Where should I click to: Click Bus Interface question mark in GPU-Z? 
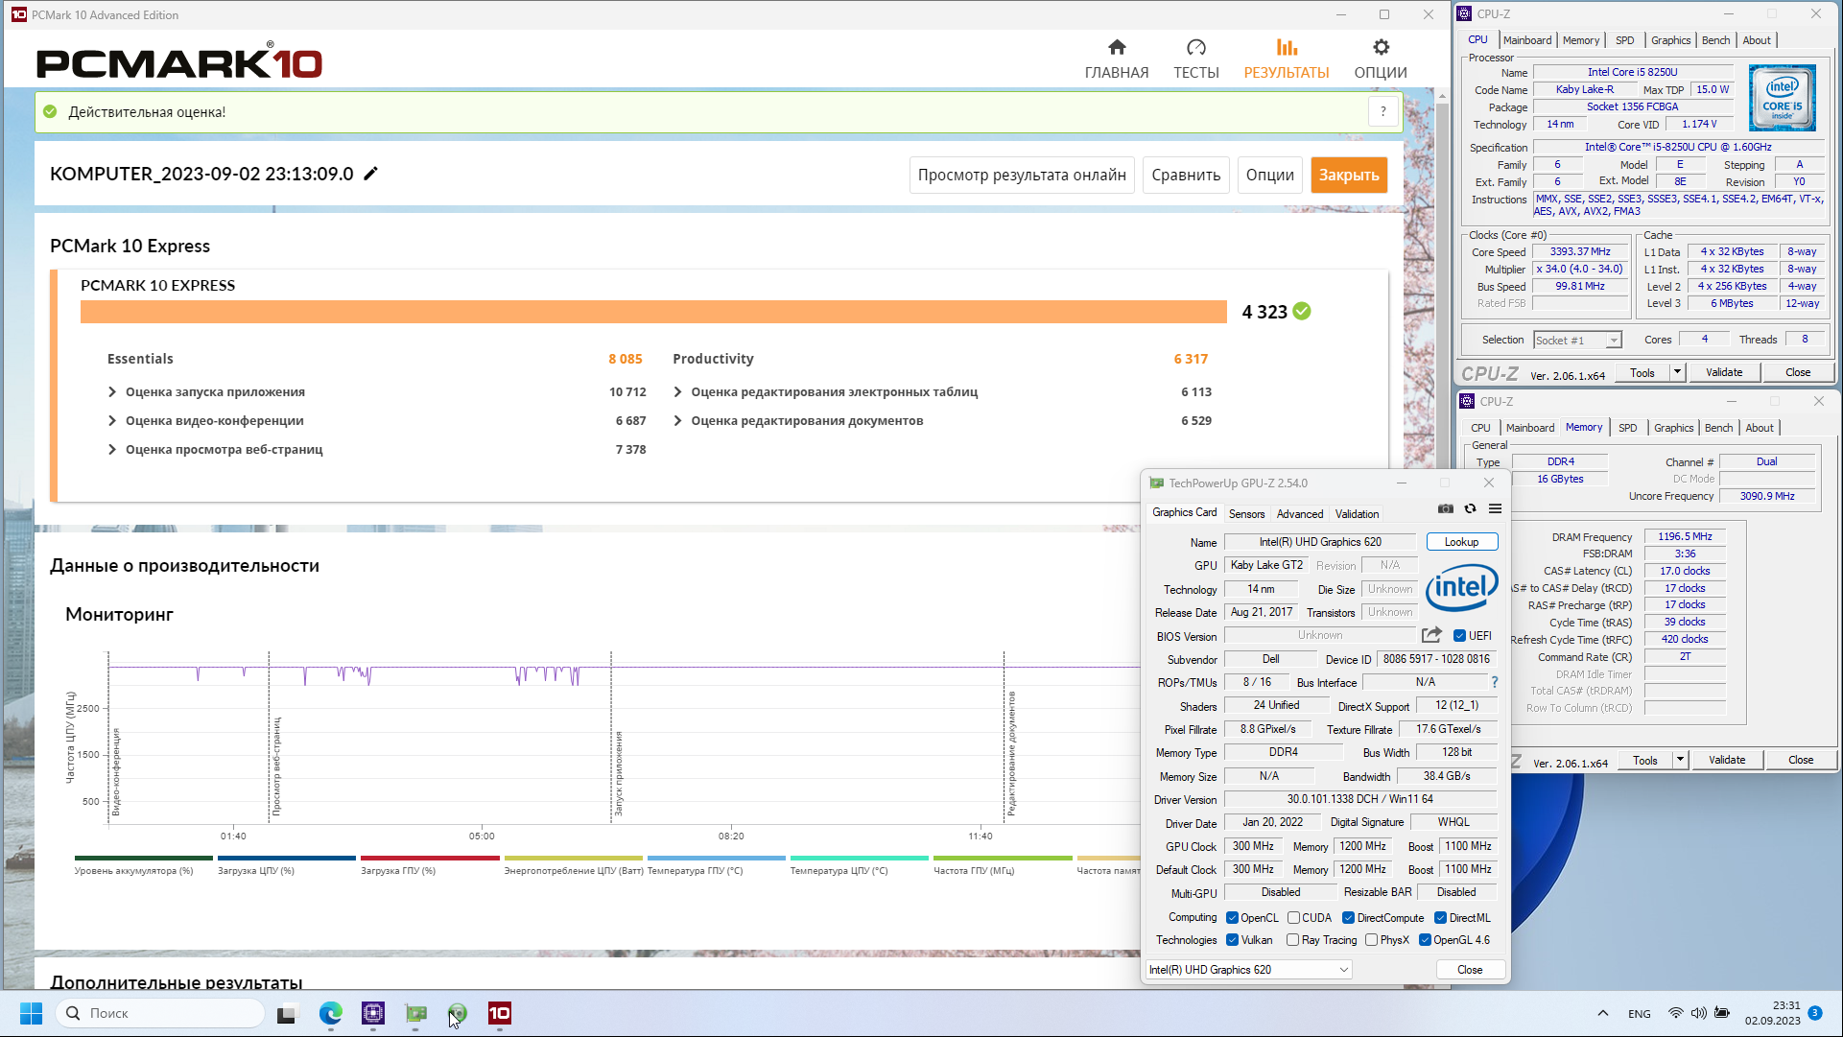1494,682
